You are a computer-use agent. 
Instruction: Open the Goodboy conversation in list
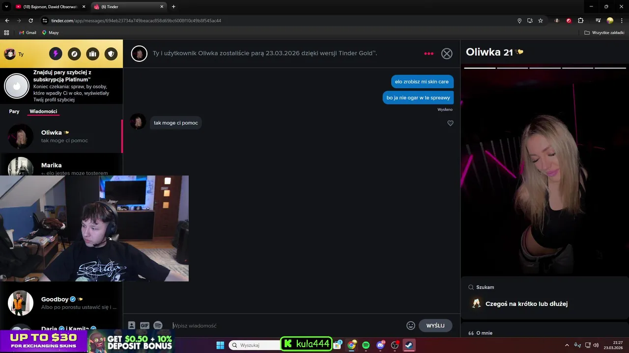(61, 303)
